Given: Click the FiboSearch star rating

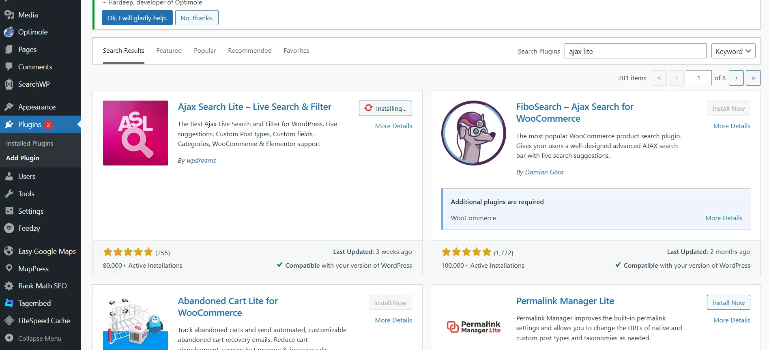Looking at the screenshot, I should click(x=466, y=252).
